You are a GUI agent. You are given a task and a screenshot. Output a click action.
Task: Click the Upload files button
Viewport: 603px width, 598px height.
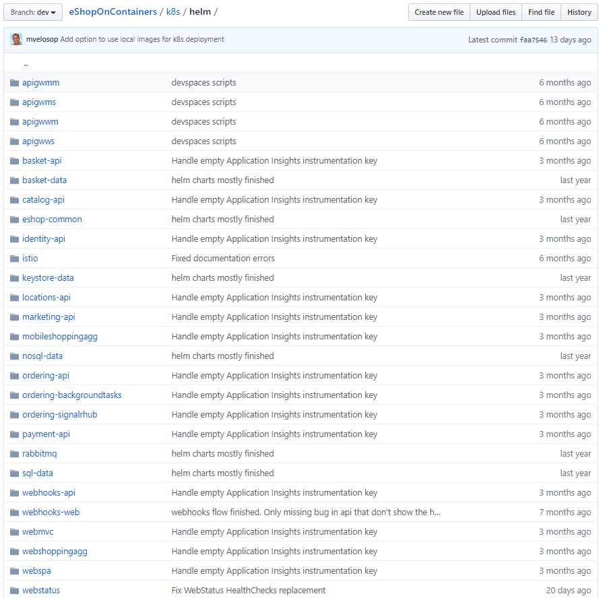click(x=495, y=12)
